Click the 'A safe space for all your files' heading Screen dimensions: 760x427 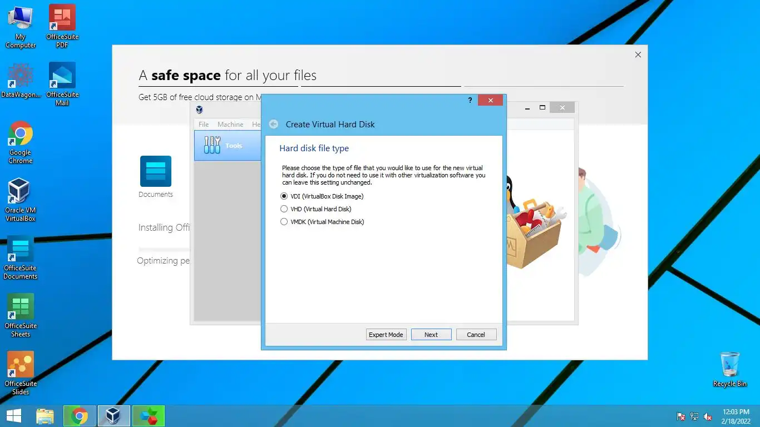point(228,76)
